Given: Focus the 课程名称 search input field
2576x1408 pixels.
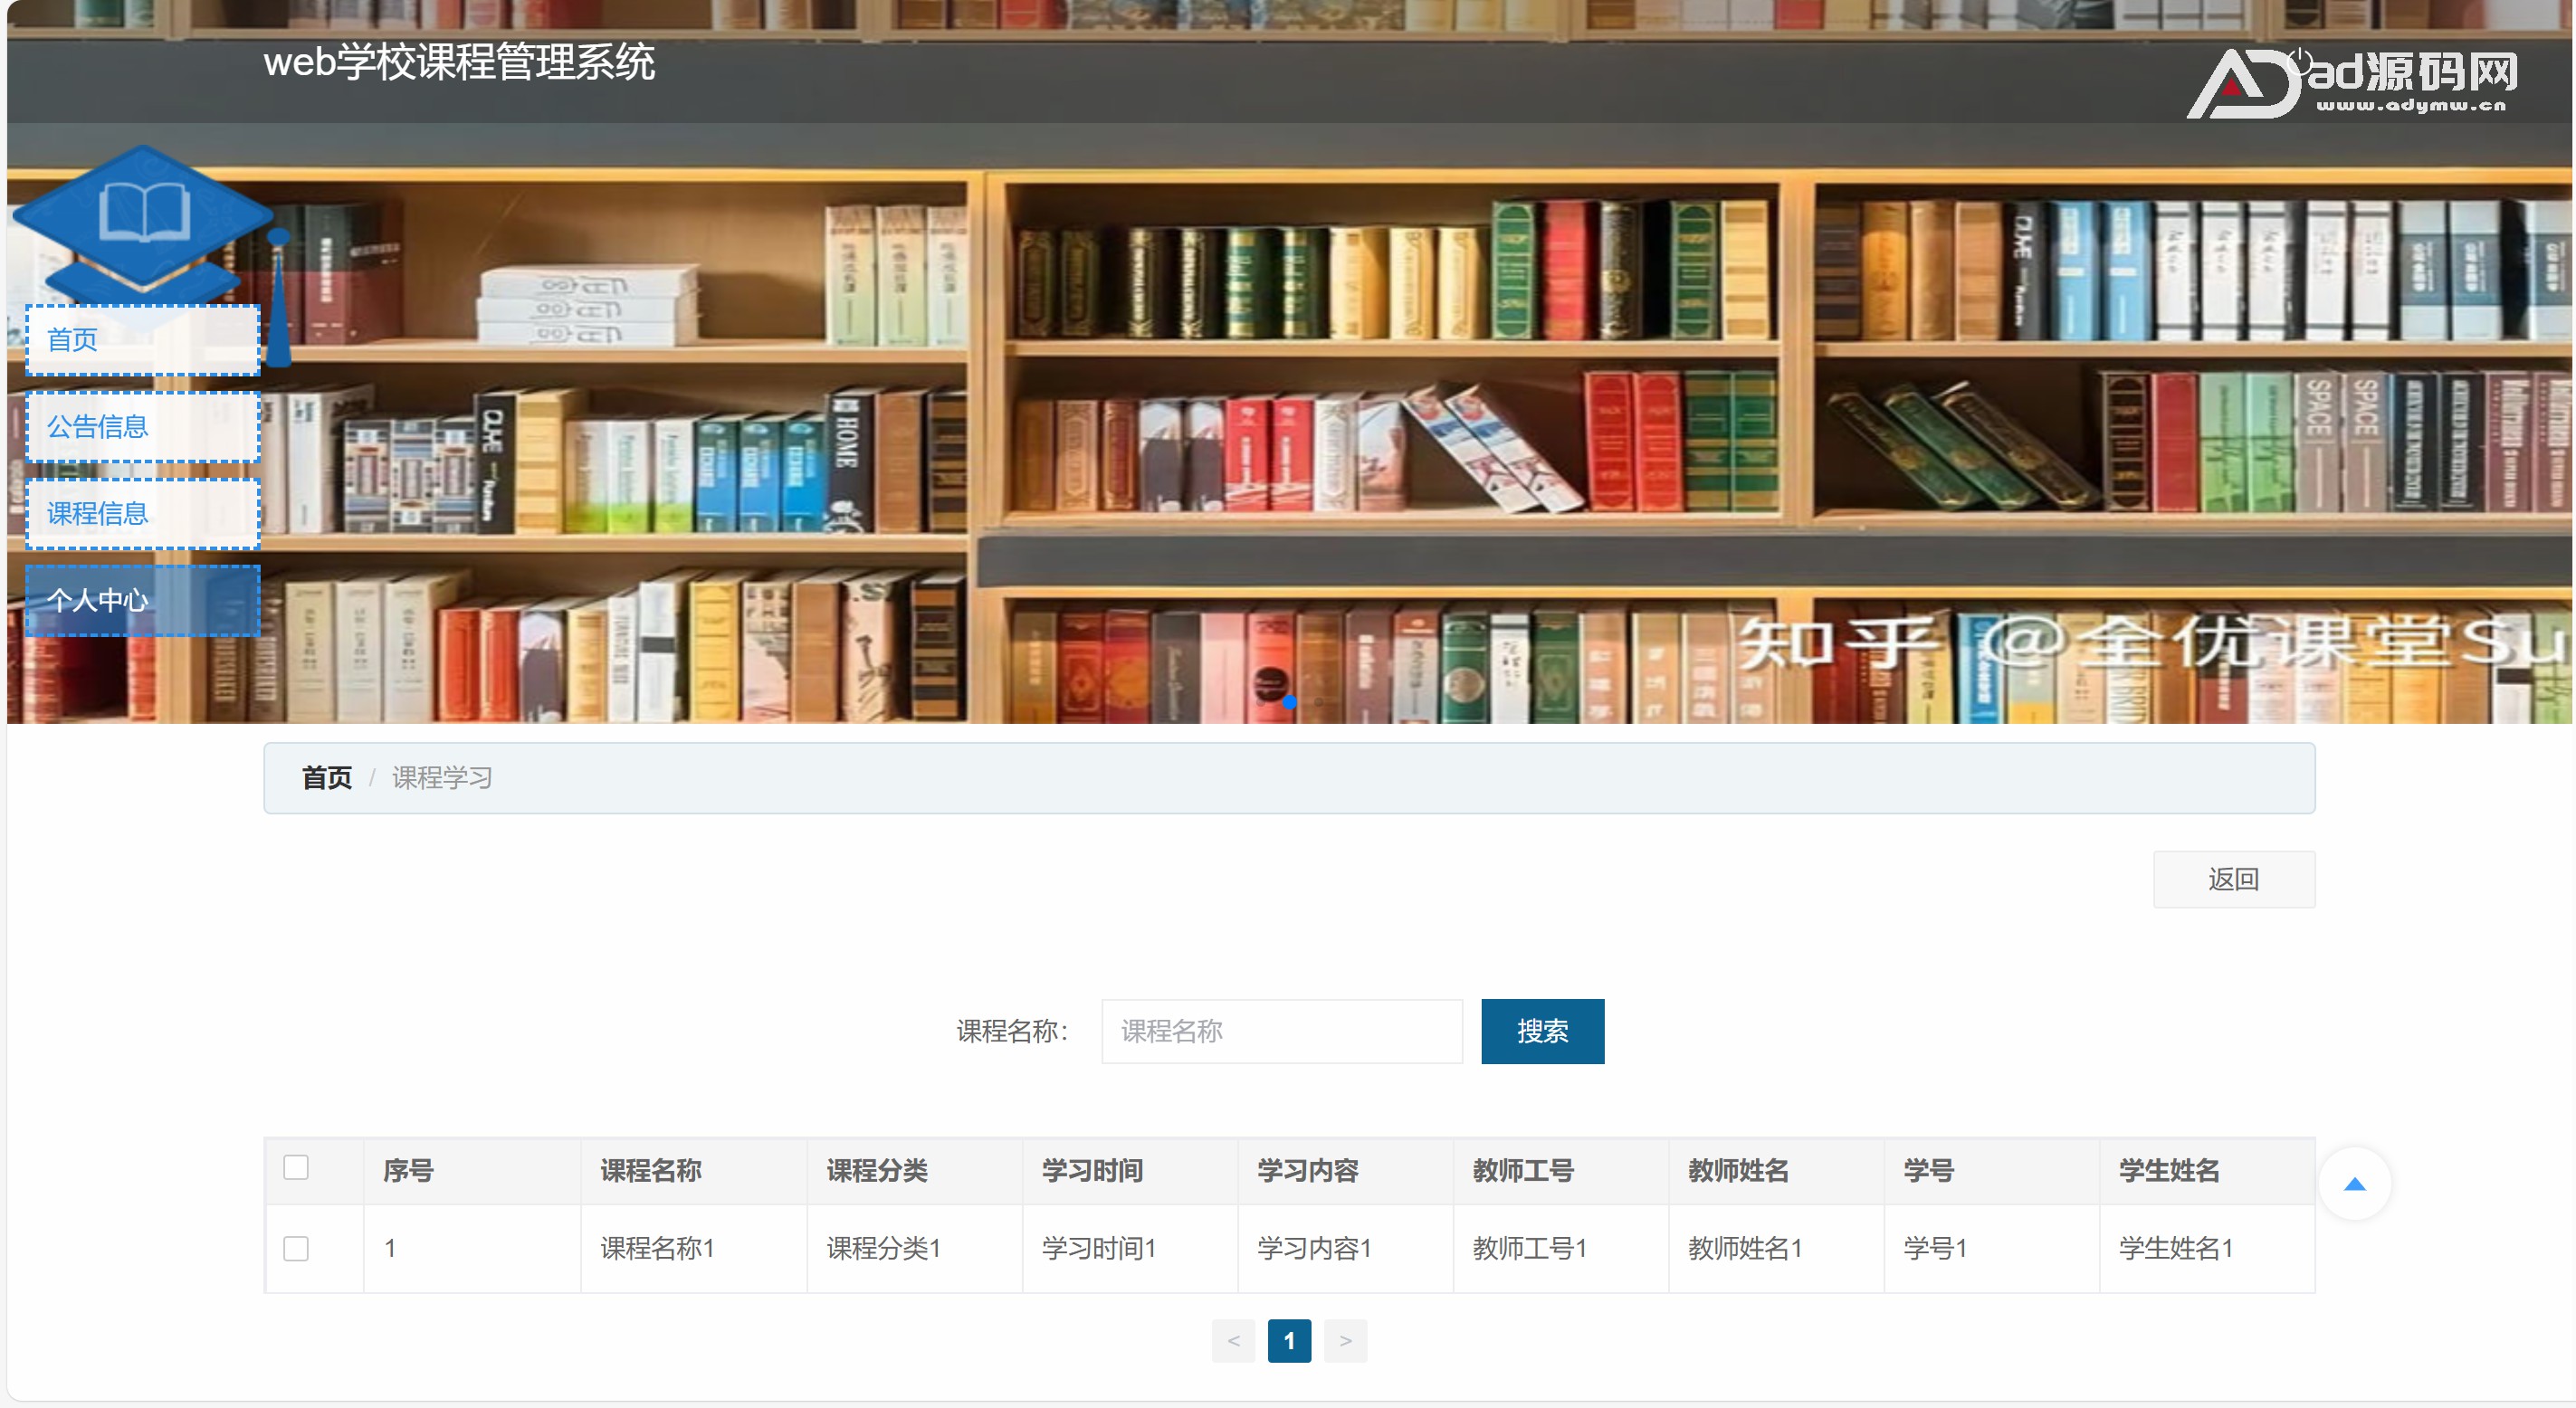Looking at the screenshot, I should coord(1281,1031).
